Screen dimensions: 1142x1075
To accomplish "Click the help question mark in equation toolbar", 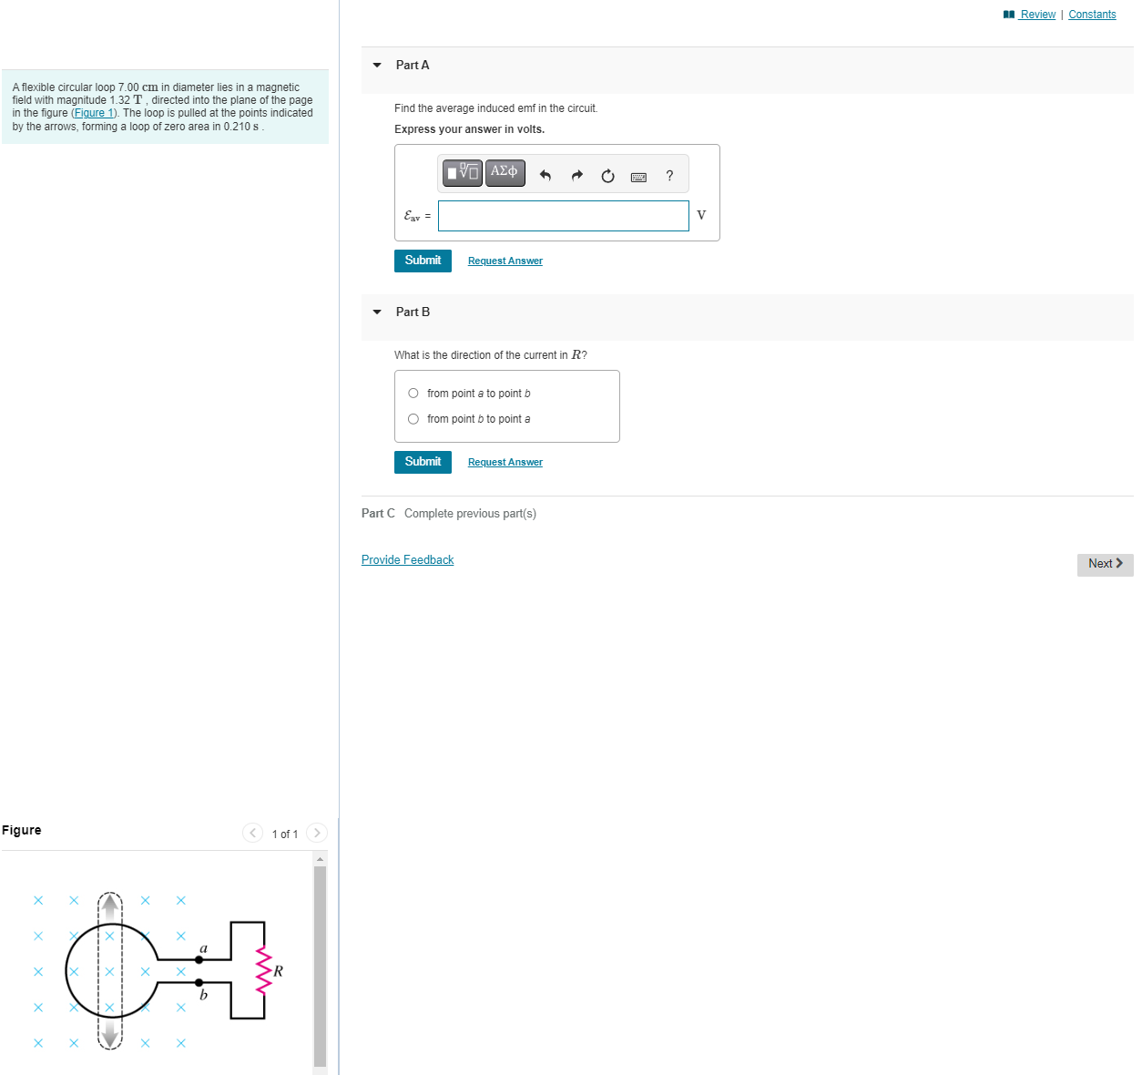I will [x=669, y=176].
